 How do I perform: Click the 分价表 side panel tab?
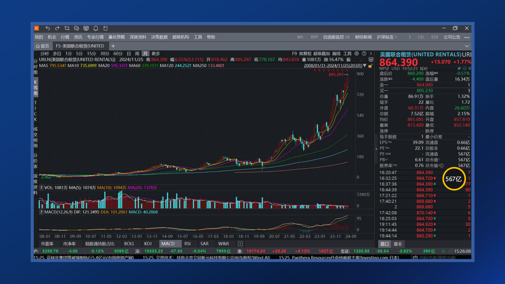[x=36, y=161]
